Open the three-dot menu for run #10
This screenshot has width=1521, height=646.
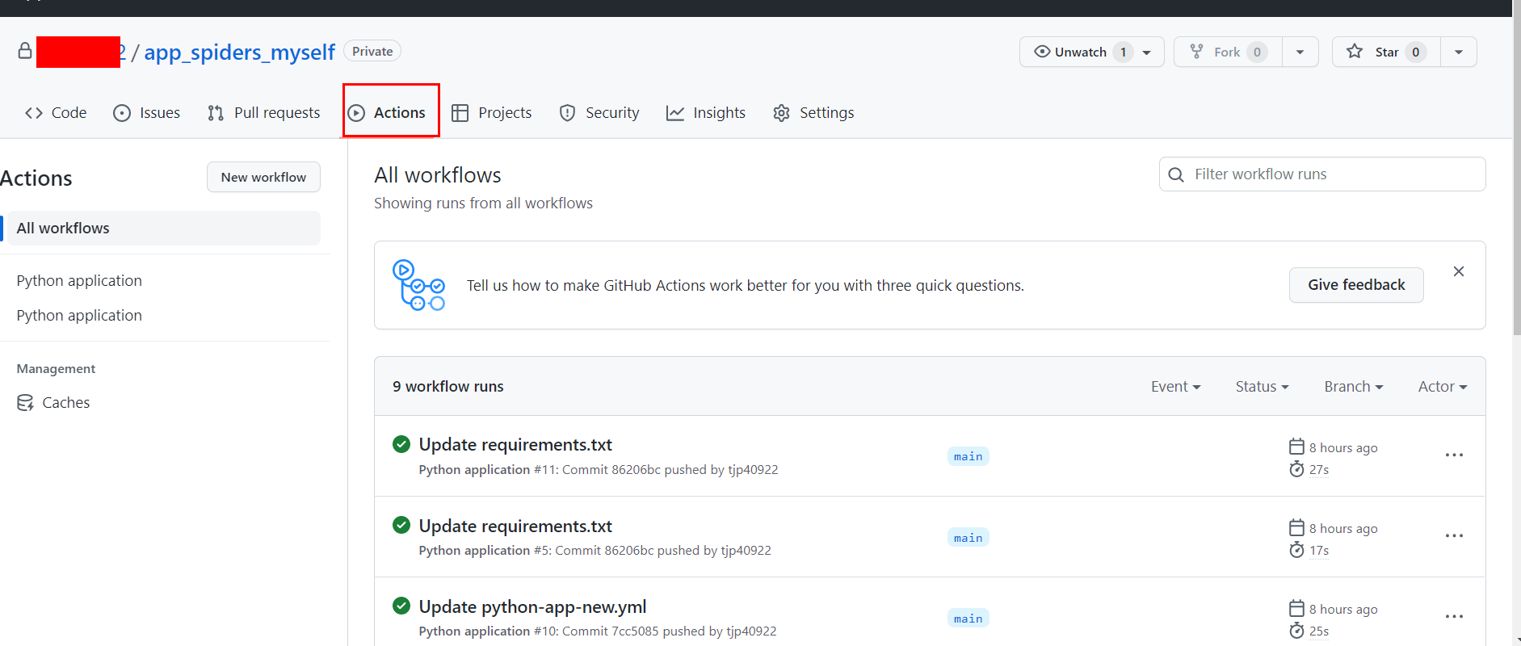pyautogui.click(x=1454, y=617)
